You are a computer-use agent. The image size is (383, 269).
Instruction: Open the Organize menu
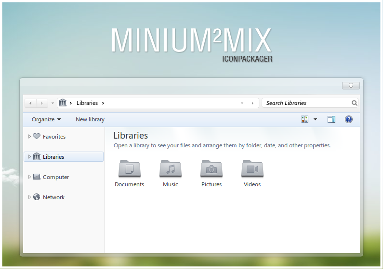tap(46, 119)
